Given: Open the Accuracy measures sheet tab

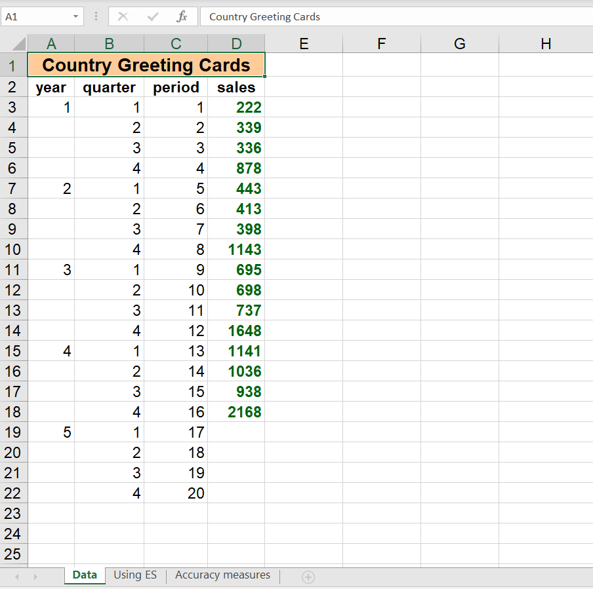Looking at the screenshot, I should click(222, 575).
